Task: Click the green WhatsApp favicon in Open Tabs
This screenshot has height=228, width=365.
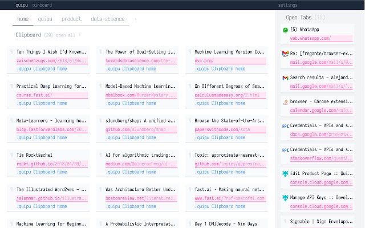Action: (285, 30)
